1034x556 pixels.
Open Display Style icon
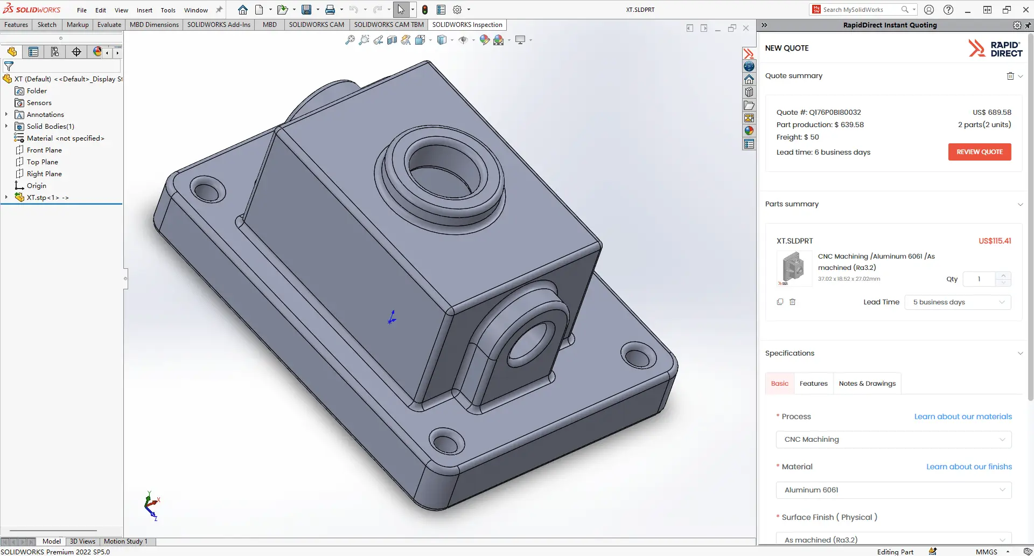pos(442,40)
